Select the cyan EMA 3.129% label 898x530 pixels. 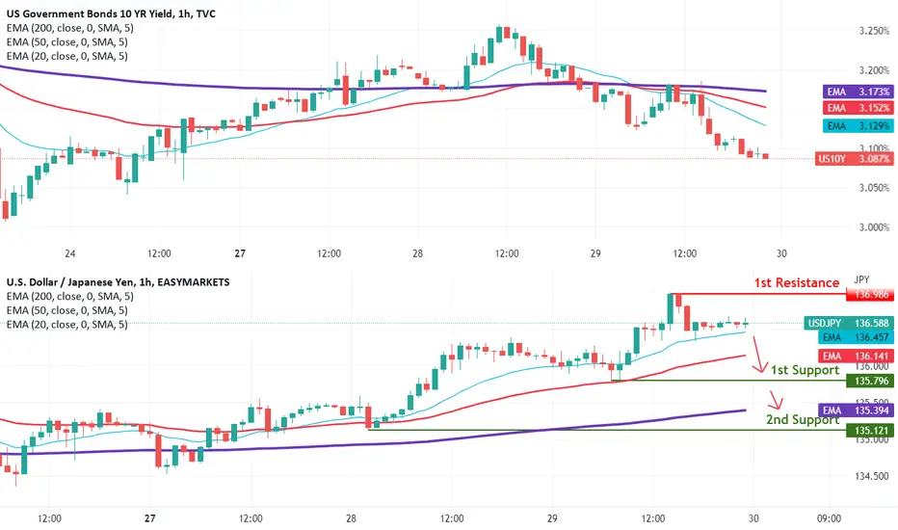858,125
